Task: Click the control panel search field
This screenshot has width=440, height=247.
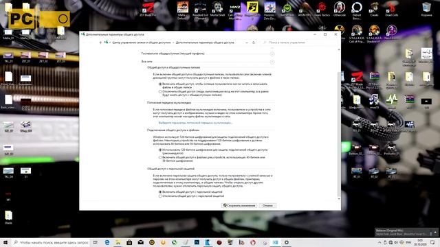Action: click(299, 43)
